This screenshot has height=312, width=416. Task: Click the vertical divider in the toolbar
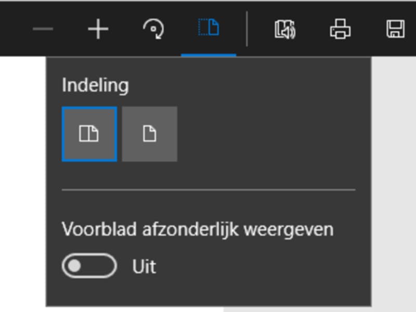click(x=247, y=29)
